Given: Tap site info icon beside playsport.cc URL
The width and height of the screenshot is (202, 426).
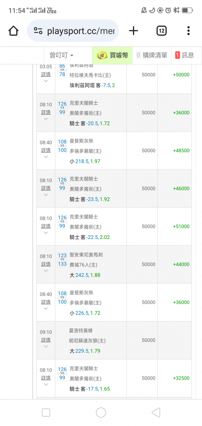Looking at the screenshot, I should click(x=38, y=31).
